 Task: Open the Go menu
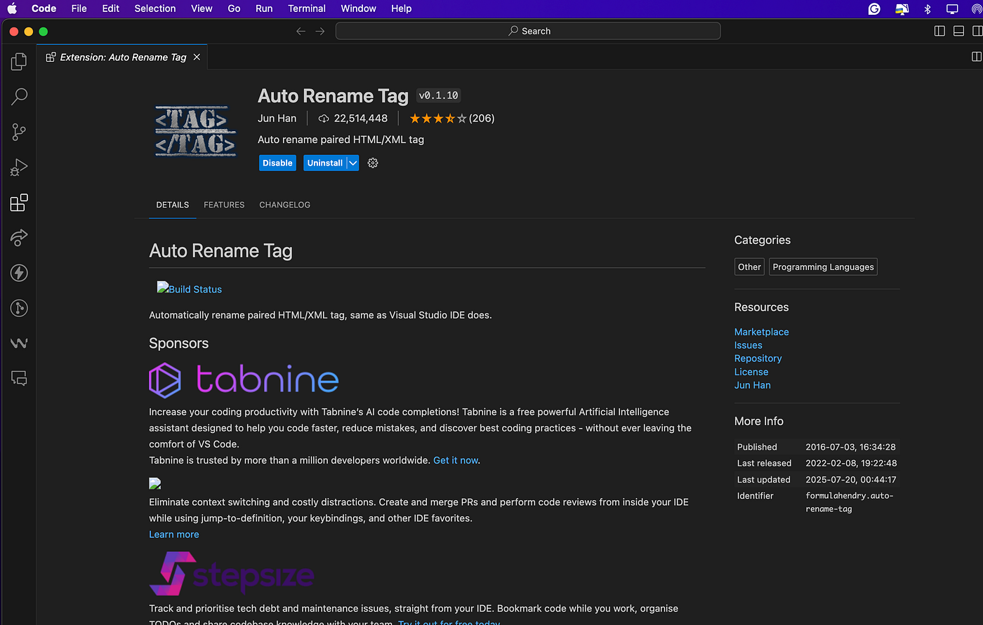pos(234,8)
